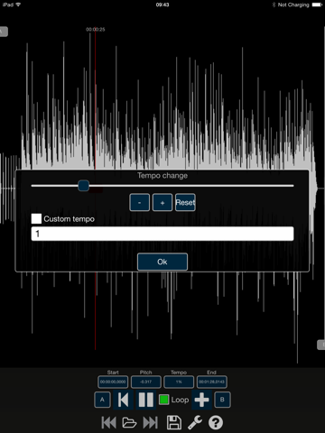Decrease tempo with the minus button
This screenshot has height=433, width=325.
tap(139, 203)
